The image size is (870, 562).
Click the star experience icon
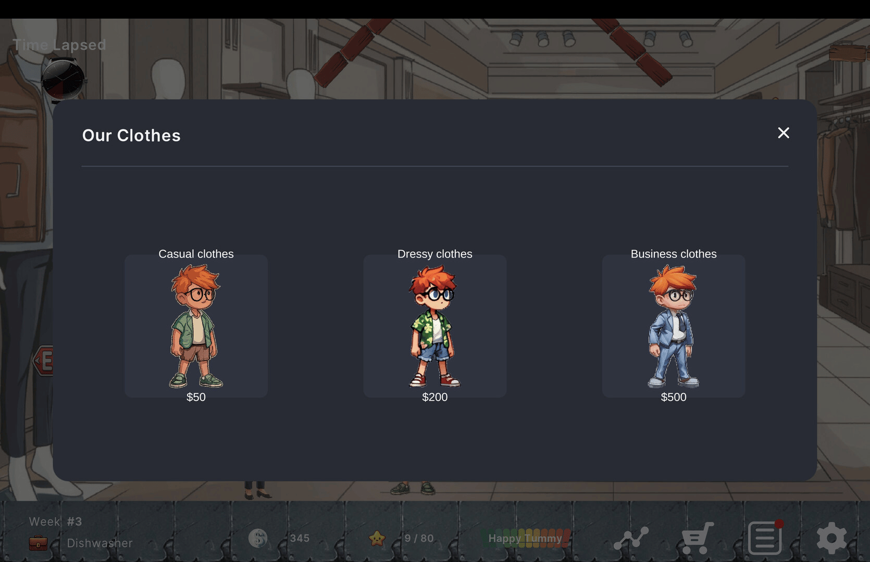point(377,538)
